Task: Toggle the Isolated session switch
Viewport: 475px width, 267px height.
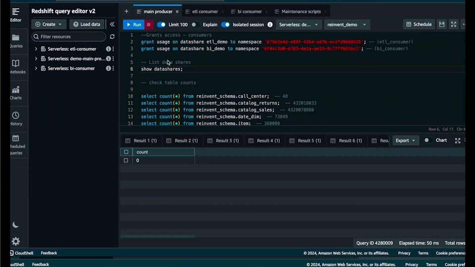Action: coord(225,25)
